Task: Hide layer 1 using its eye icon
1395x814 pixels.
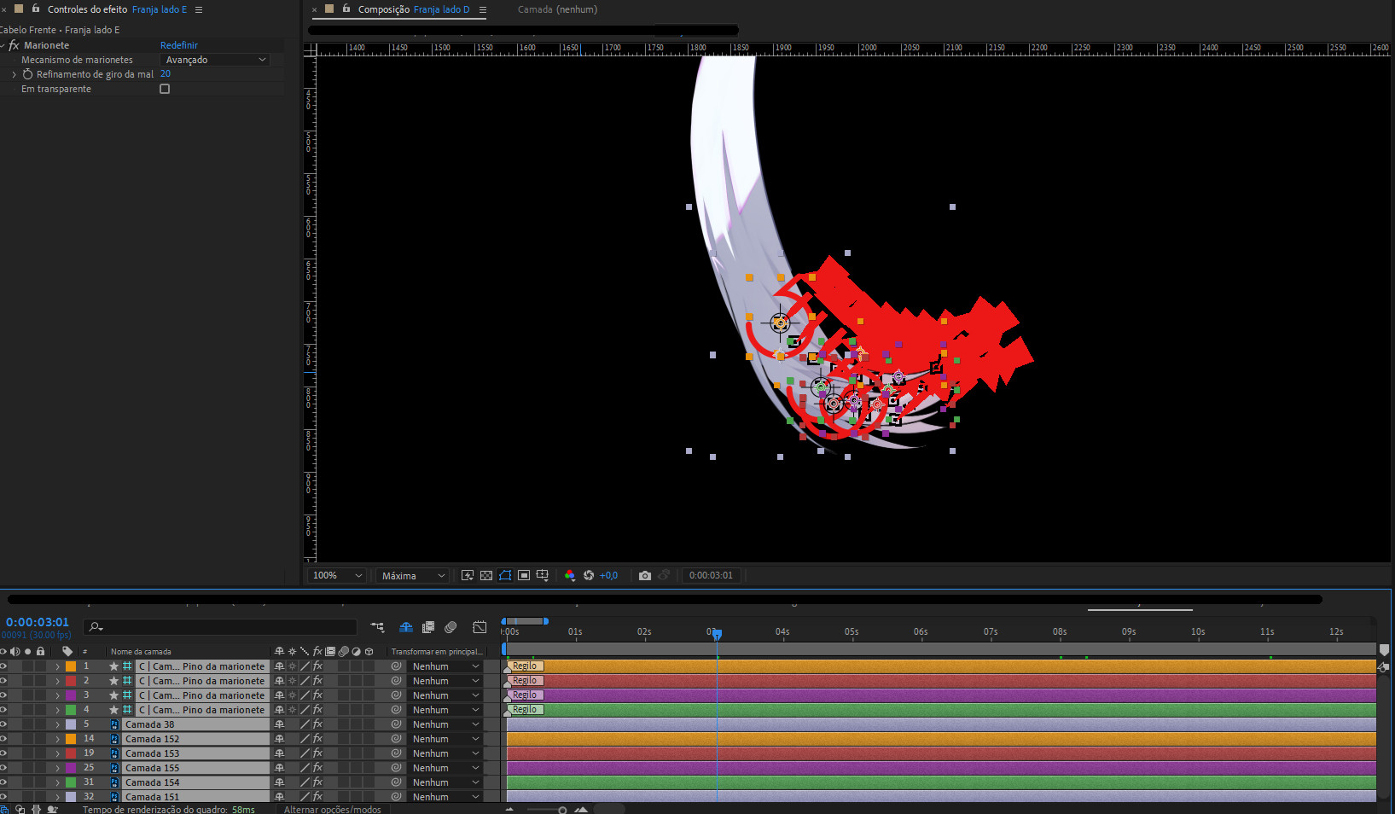Action: point(3,666)
